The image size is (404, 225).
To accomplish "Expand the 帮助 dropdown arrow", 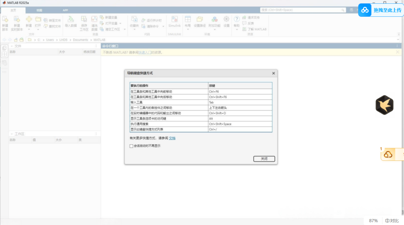I will click(236, 29).
